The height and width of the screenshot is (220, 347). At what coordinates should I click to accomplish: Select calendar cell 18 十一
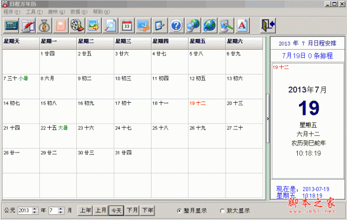(169, 111)
